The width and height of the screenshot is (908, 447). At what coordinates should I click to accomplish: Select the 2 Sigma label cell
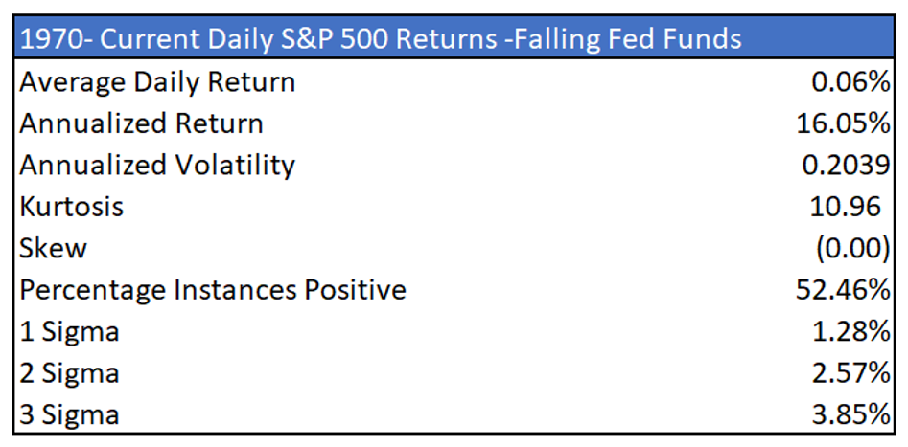(x=69, y=372)
